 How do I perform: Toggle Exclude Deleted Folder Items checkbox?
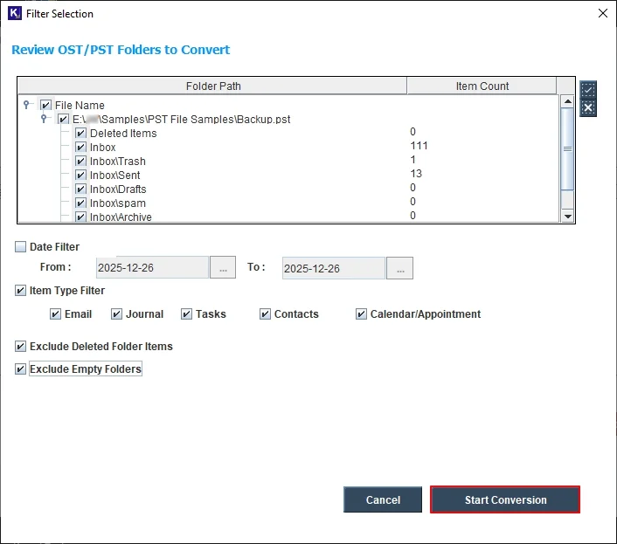(20, 347)
